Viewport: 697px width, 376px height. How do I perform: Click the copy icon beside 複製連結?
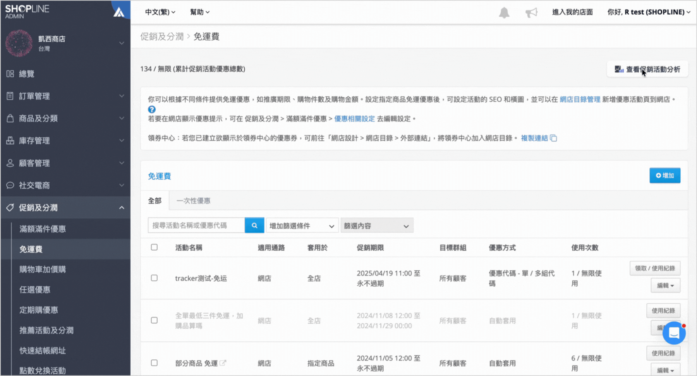(x=553, y=138)
